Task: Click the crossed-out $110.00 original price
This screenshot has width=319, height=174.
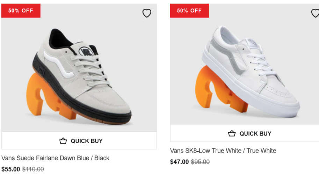Action: coord(33,169)
